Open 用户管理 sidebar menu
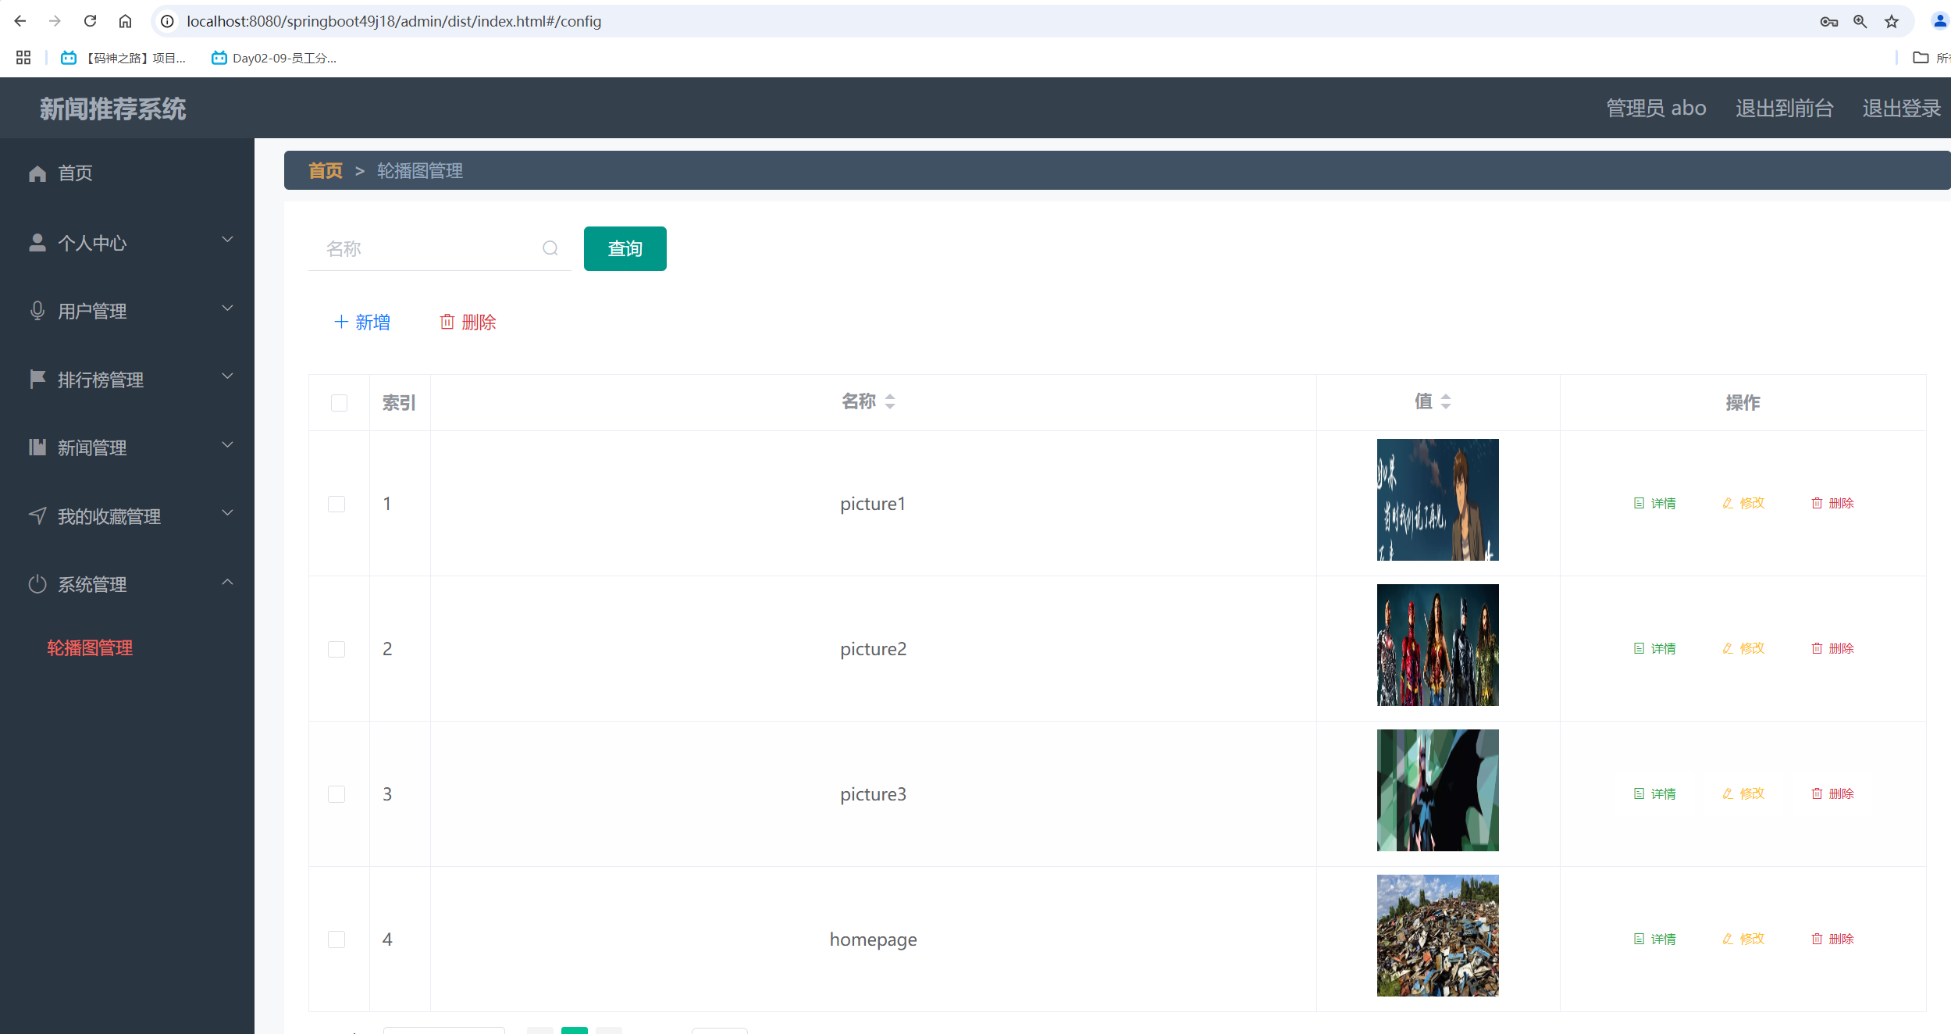The height and width of the screenshot is (1034, 1951). click(127, 311)
